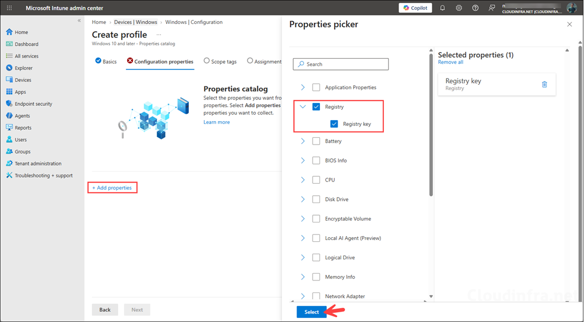Go to Windows | Configuration breadcrumb

[194, 22]
